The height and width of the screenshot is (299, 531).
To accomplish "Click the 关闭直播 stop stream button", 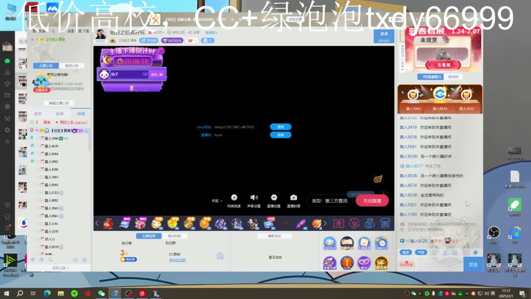I will pyautogui.click(x=372, y=201).
